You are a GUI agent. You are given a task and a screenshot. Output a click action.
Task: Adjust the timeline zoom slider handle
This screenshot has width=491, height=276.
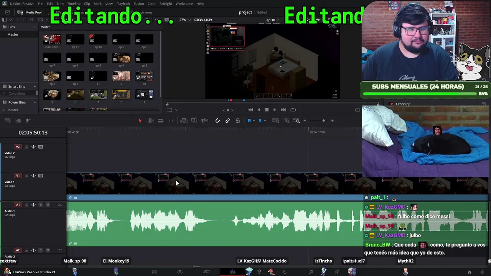323,121
